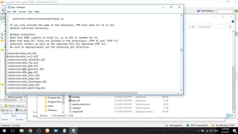The image size is (238, 134).
Task: Open the WWII Assembly dropdown in BitComet
Action: [x=25, y=97]
